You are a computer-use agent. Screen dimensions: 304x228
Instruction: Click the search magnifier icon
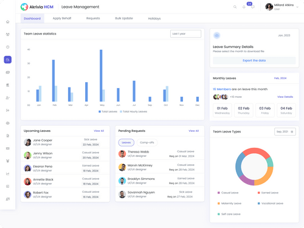coord(235,7)
